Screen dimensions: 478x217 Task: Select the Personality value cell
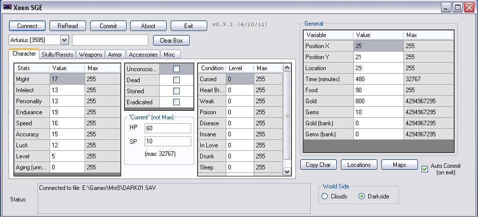tap(67, 101)
